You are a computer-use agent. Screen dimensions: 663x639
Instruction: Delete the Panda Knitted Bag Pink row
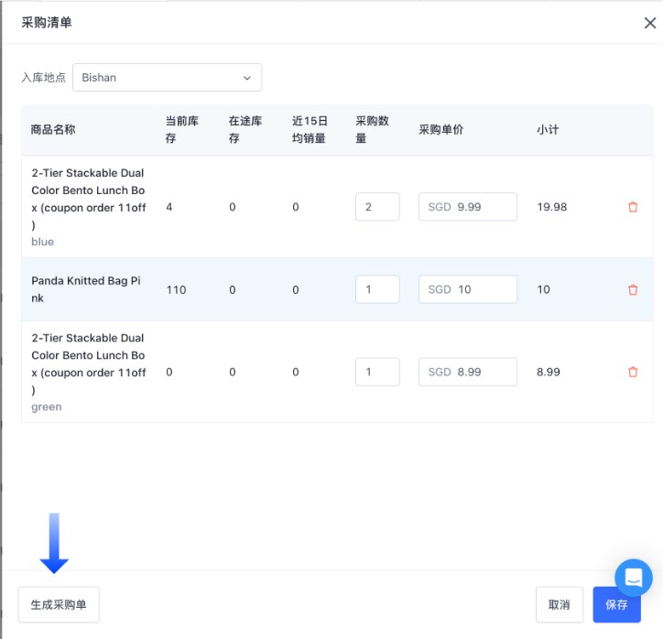632,289
